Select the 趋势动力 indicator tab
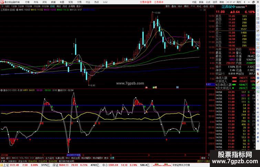The width and height of the screenshot is (260, 167). point(39,158)
